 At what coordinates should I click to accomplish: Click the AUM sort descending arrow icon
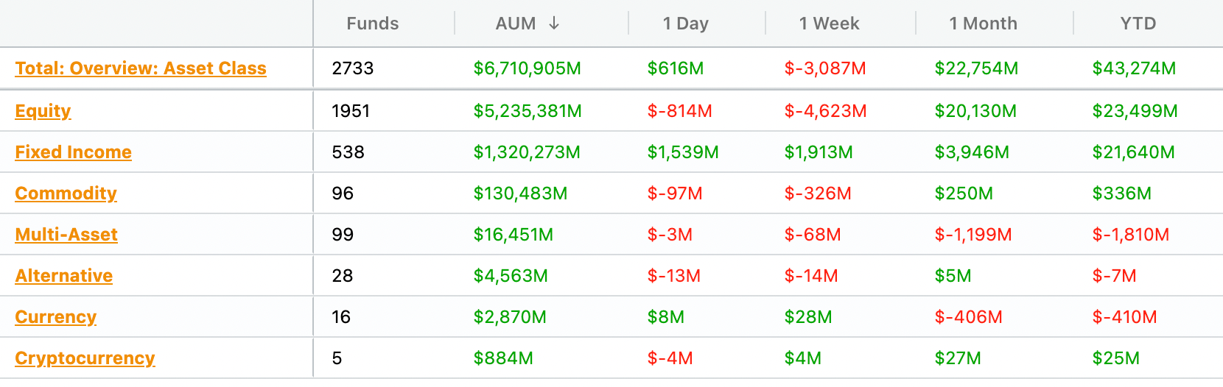(x=554, y=24)
